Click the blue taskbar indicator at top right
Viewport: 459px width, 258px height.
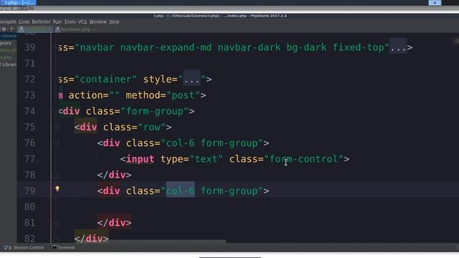[435, 3]
